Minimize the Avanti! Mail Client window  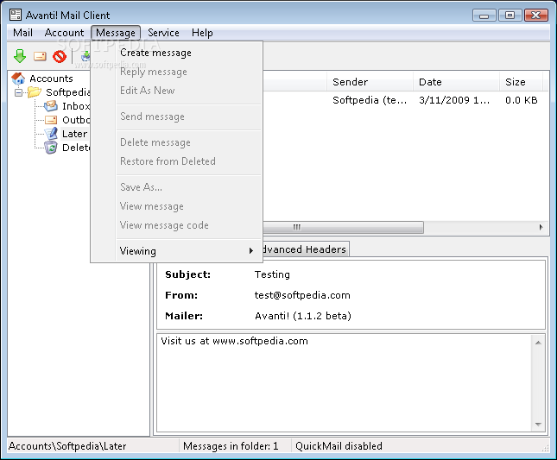[484, 16]
